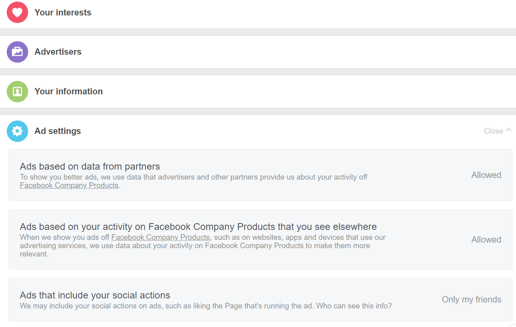516x327 pixels.
Task: Expand the Your interests section
Action: (63, 13)
